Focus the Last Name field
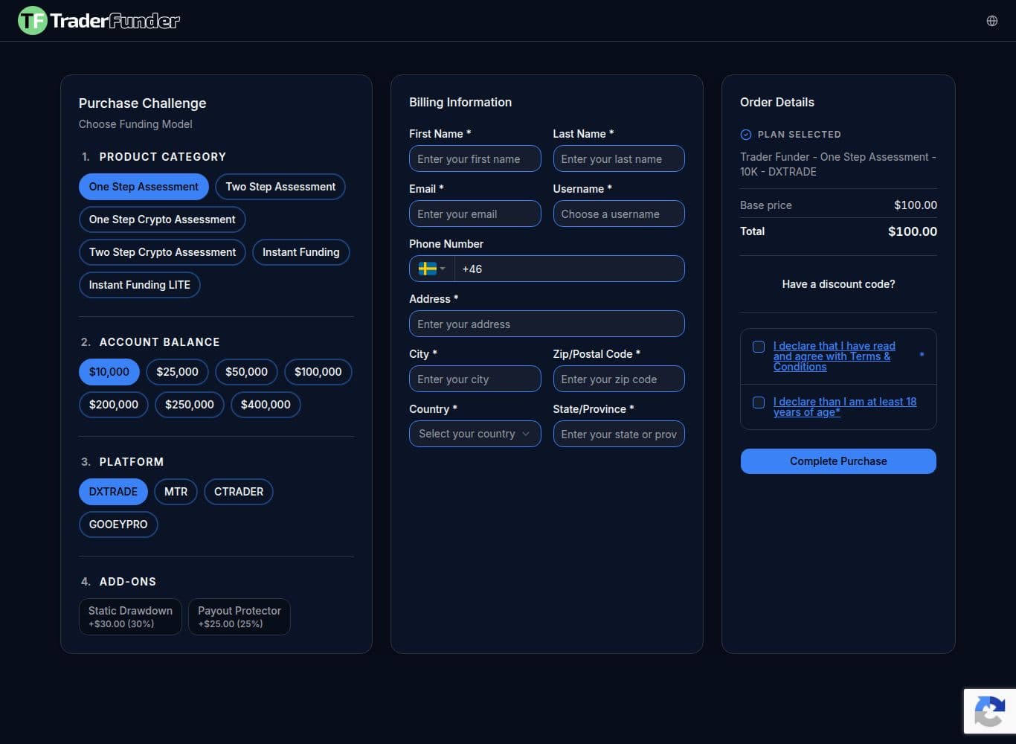 pyautogui.click(x=619, y=158)
